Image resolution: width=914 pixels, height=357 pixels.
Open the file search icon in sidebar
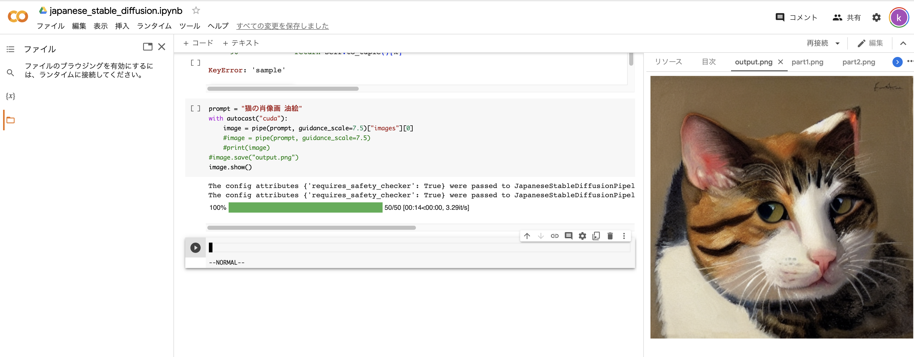point(10,72)
